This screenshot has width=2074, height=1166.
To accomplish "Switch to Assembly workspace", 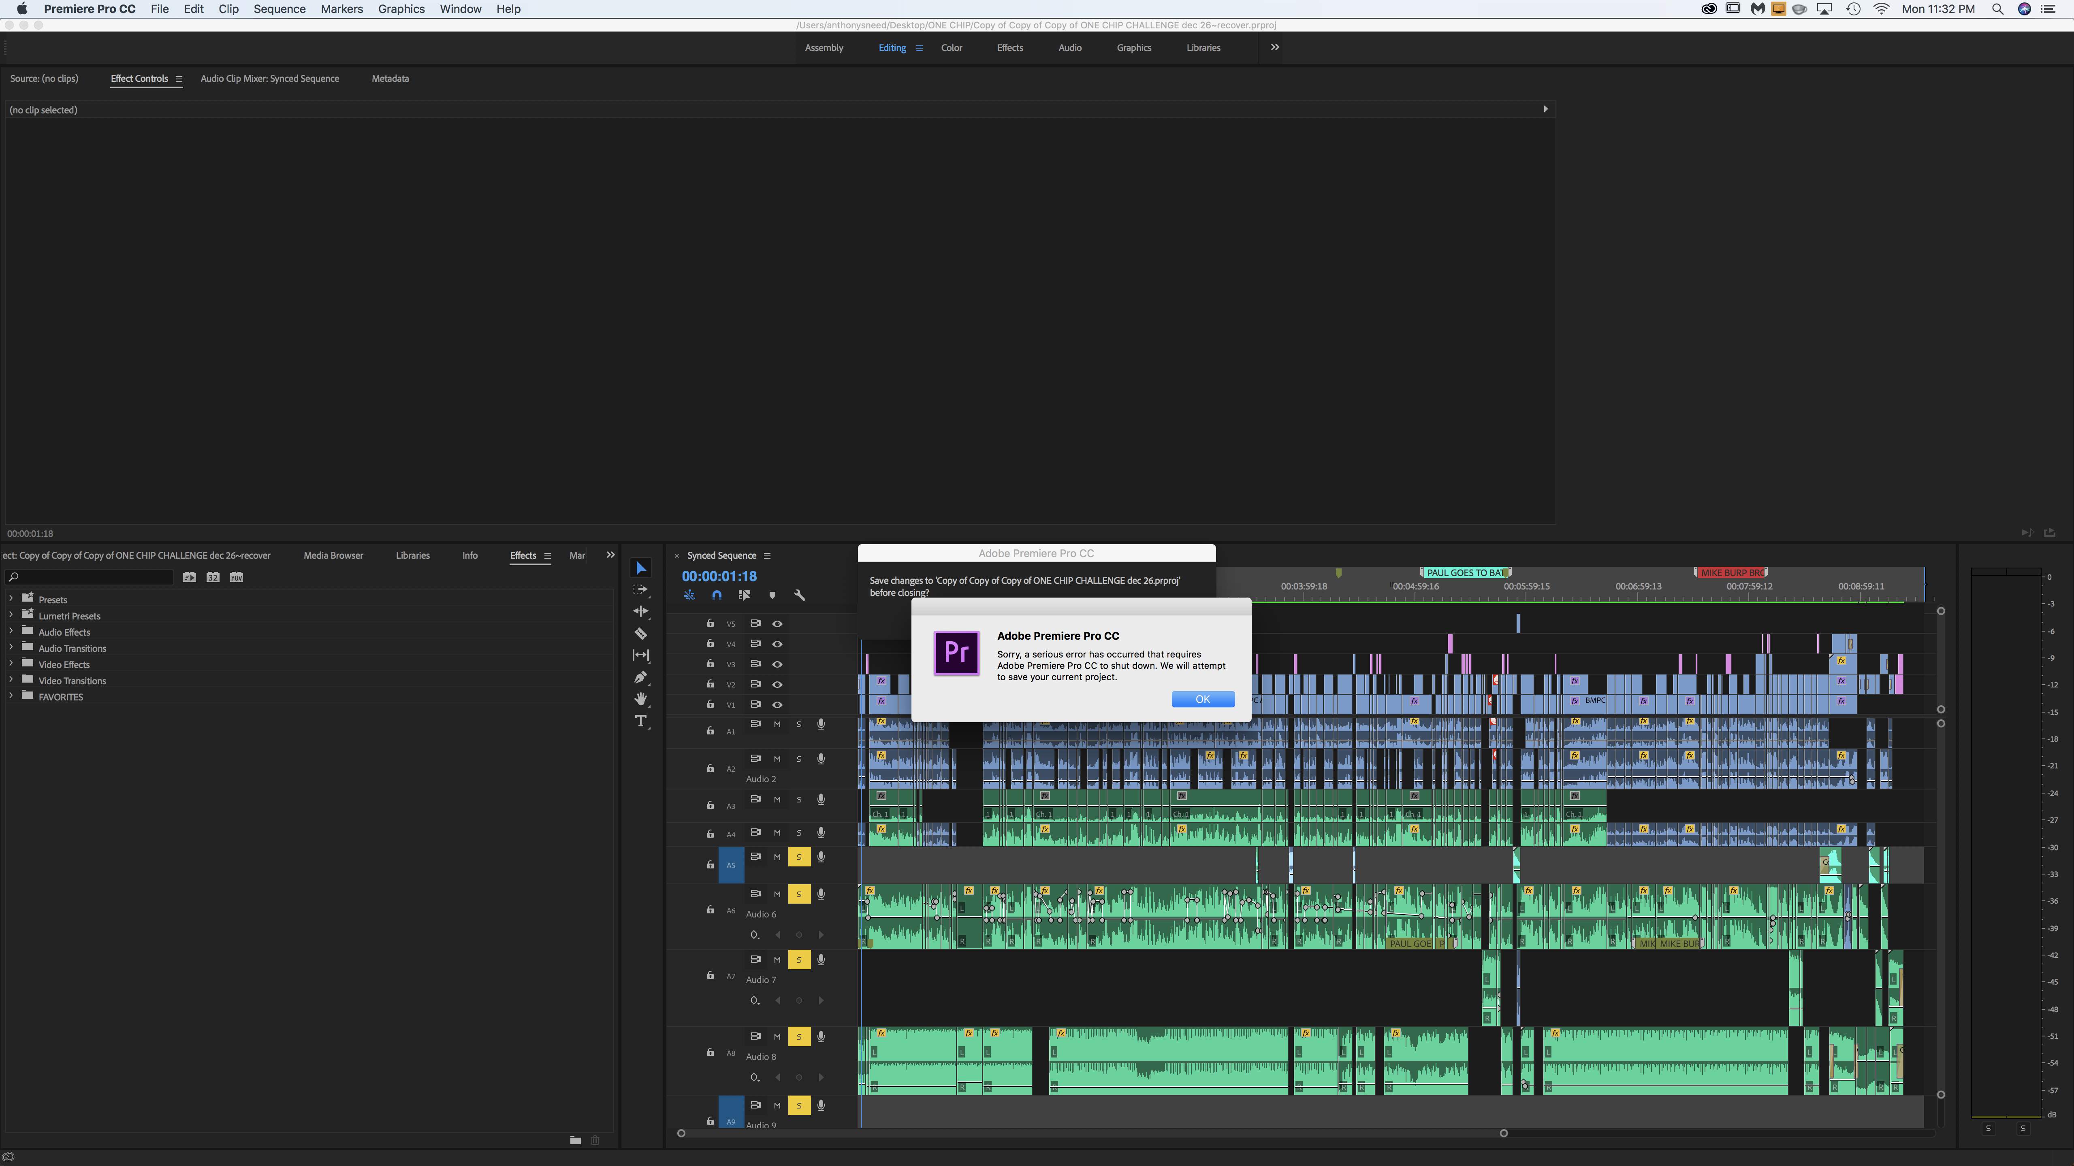I will 824,47.
